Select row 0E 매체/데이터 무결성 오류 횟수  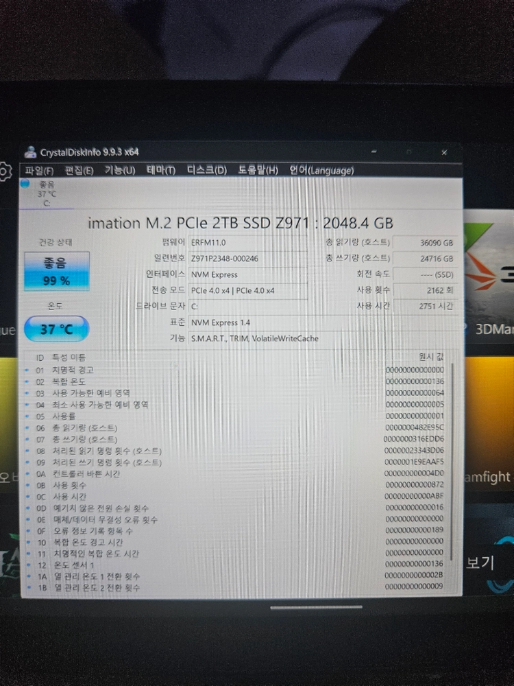tap(235, 519)
